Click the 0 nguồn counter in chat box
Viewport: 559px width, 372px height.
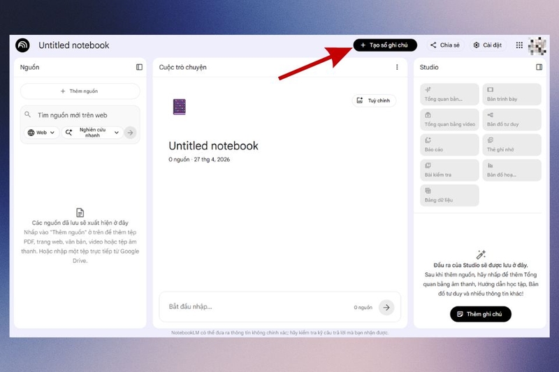point(363,308)
